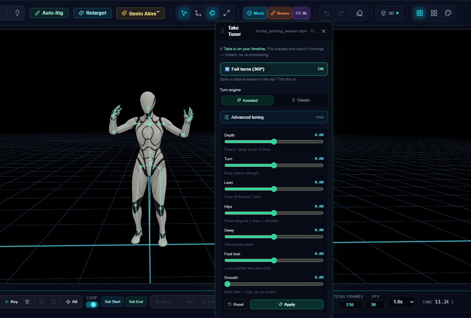This screenshot has height=318, width=471.
Task: Switch to four-pane layout icon
Action: point(434,13)
